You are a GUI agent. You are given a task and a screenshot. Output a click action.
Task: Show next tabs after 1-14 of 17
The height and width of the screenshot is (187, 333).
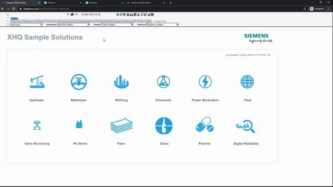[x=165, y=21]
